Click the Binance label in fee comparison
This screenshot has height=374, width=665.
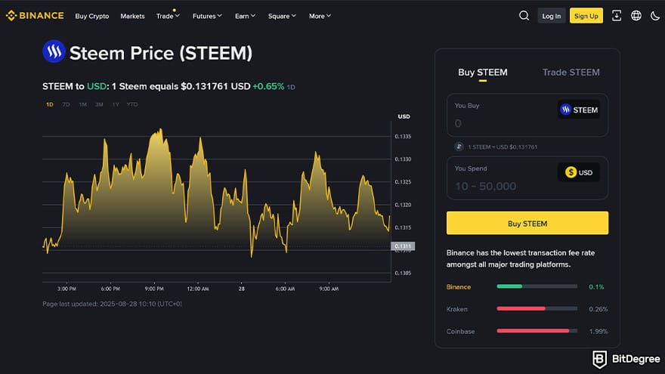(459, 287)
